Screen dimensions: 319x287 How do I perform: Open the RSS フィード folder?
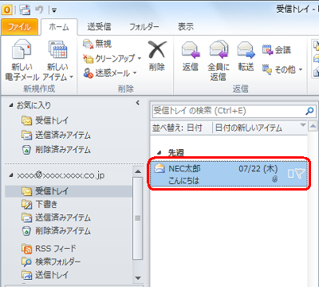coord(49,249)
